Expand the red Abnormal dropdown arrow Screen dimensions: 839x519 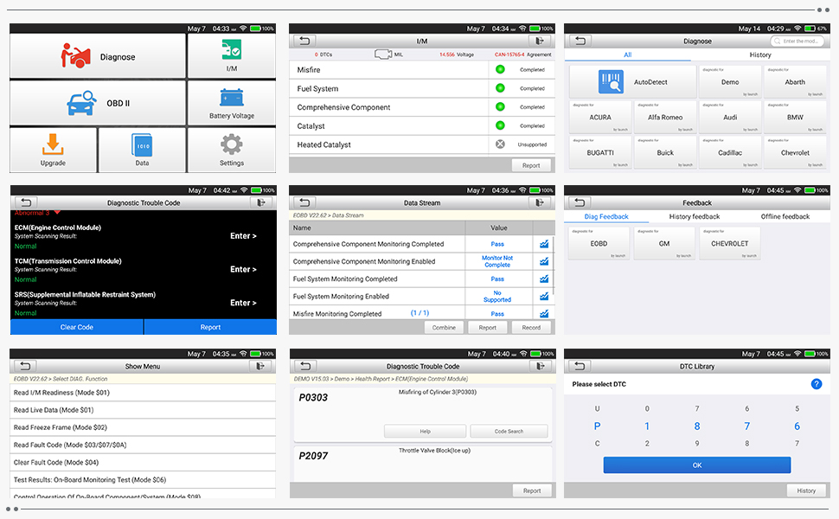click(x=58, y=212)
